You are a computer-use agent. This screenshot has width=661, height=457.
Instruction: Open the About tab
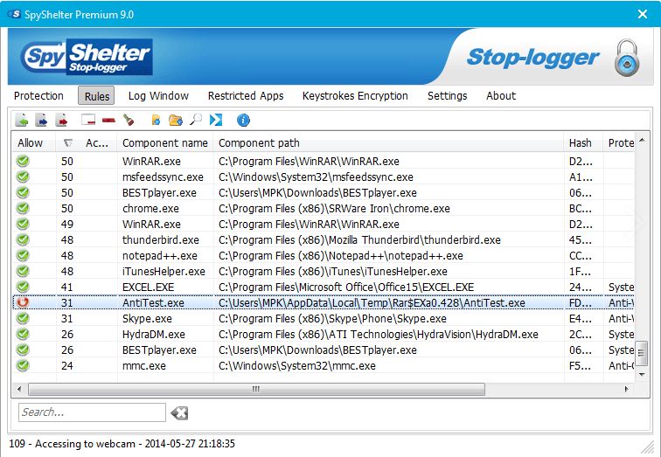pos(501,96)
